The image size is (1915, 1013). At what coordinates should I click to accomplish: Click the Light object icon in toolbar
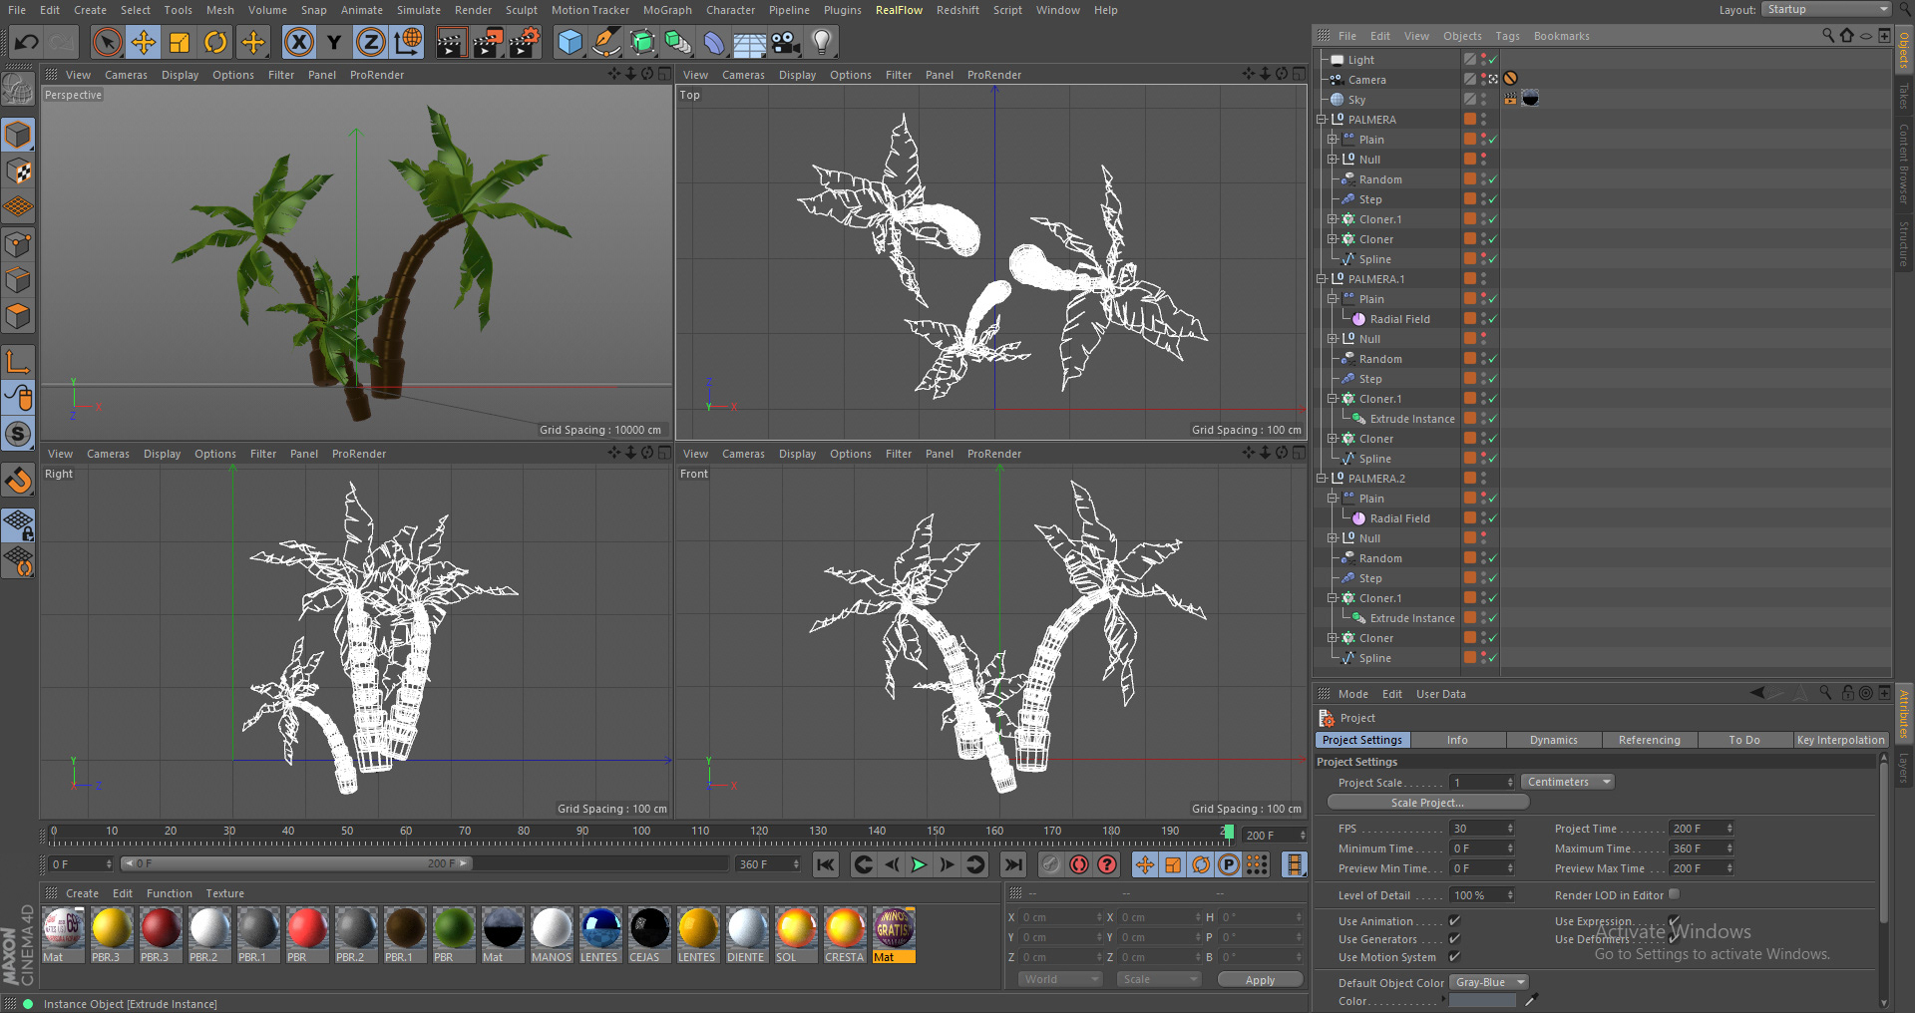point(821,42)
